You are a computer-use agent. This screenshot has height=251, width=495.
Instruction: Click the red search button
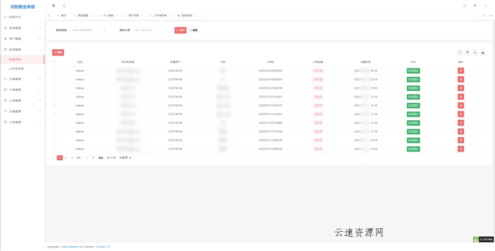[x=181, y=30]
